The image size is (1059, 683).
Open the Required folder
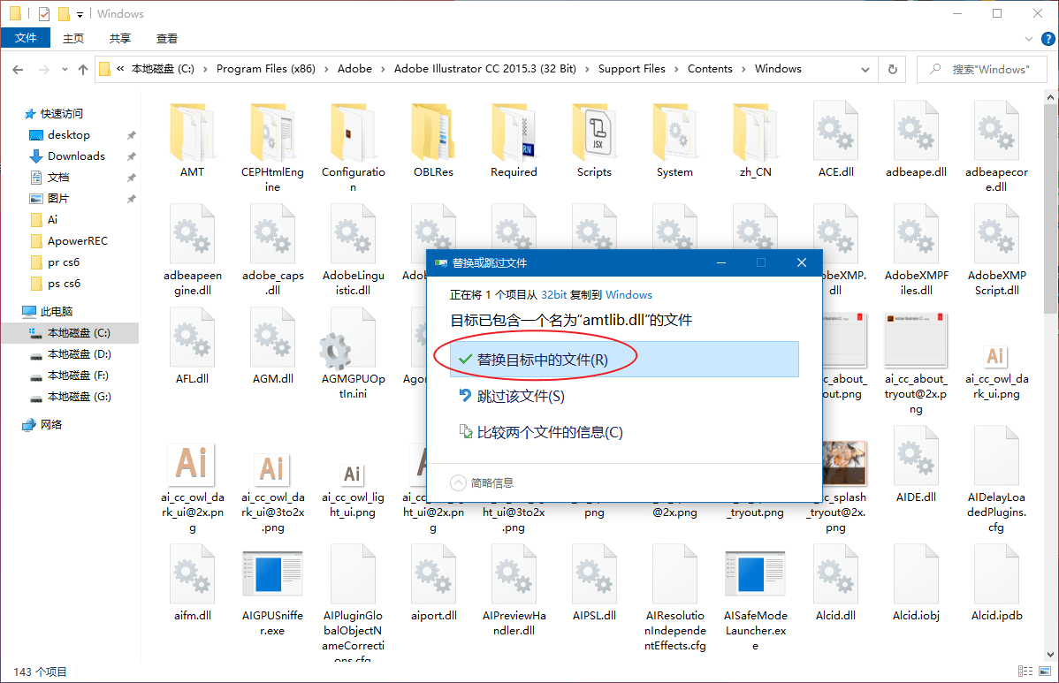tap(514, 140)
